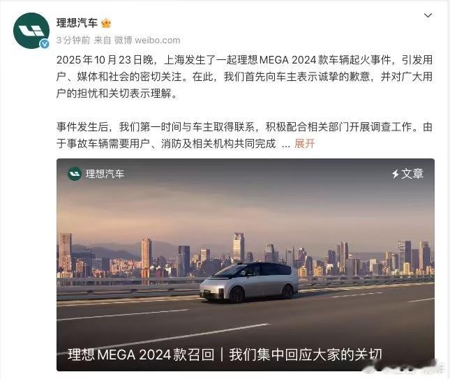Click the 文章 label on the card
The width and height of the screenshot is (450, 379).
[x=412, y=173]
